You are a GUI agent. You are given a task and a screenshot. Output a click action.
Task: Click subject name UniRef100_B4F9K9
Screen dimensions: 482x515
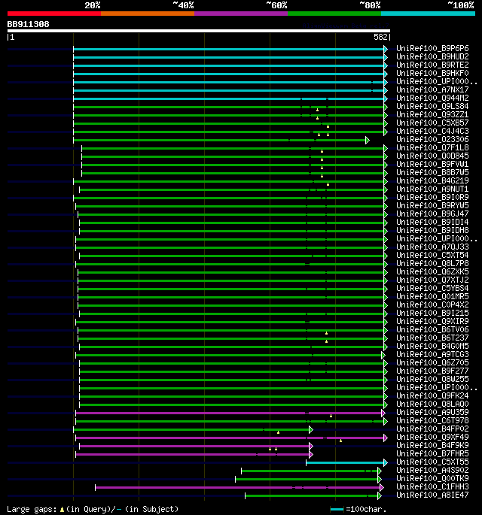tap(432, 445)
